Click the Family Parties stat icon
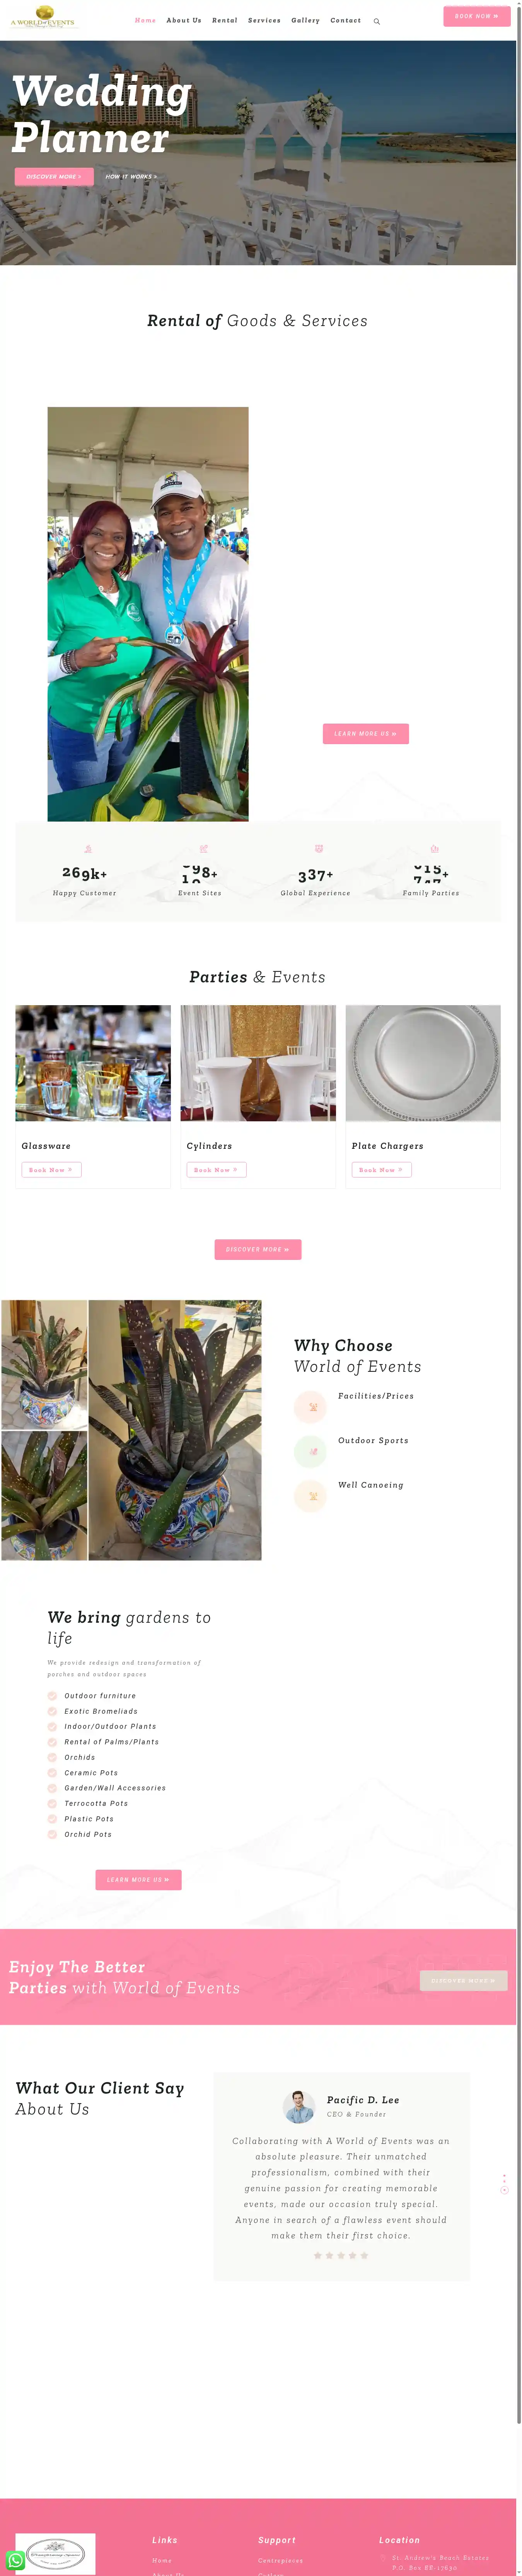 (x=434, y=849)
